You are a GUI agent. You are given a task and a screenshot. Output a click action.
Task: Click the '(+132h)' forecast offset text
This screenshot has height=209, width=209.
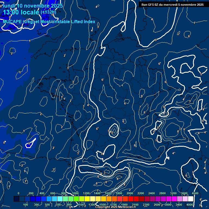click(x=48, y=12)
